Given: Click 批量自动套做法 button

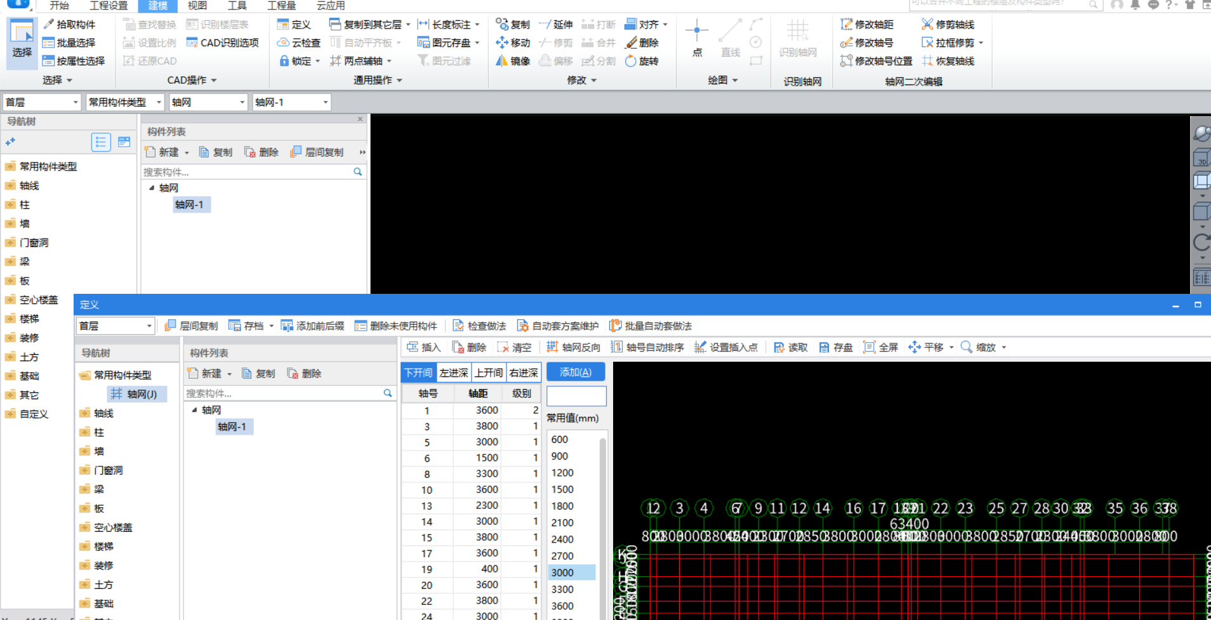Looking at the screenshot, I should coord(651,326).
